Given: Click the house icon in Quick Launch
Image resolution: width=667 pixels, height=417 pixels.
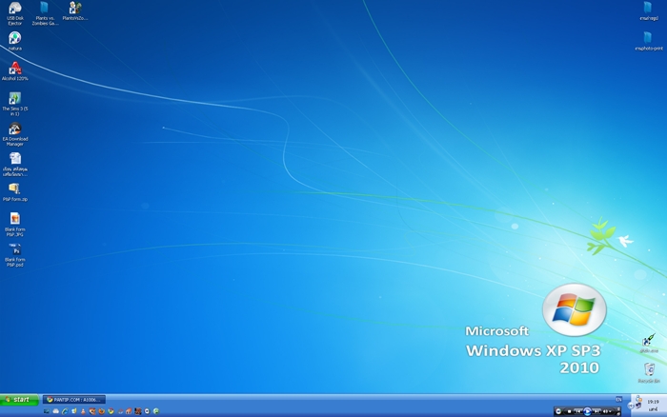Looking at the screenshot, I should point(129,411).
